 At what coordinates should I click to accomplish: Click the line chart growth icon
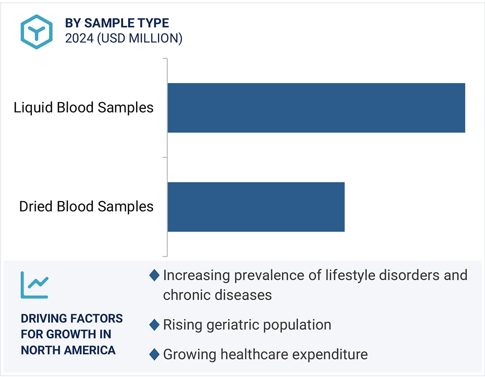34,285
